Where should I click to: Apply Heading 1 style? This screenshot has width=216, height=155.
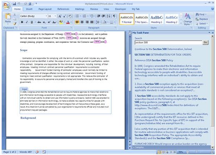(156, 19)
